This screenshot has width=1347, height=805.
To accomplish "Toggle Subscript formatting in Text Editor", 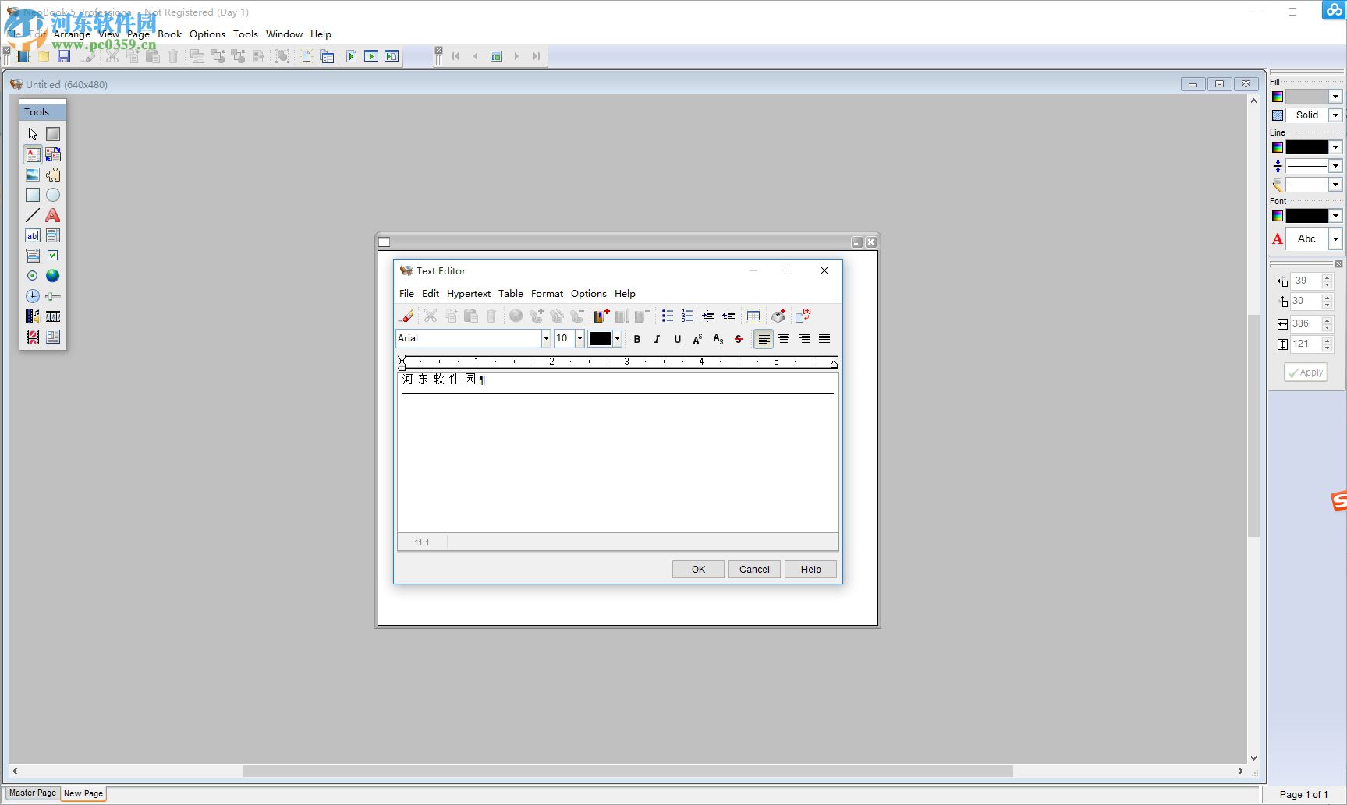I will [718, 339].
